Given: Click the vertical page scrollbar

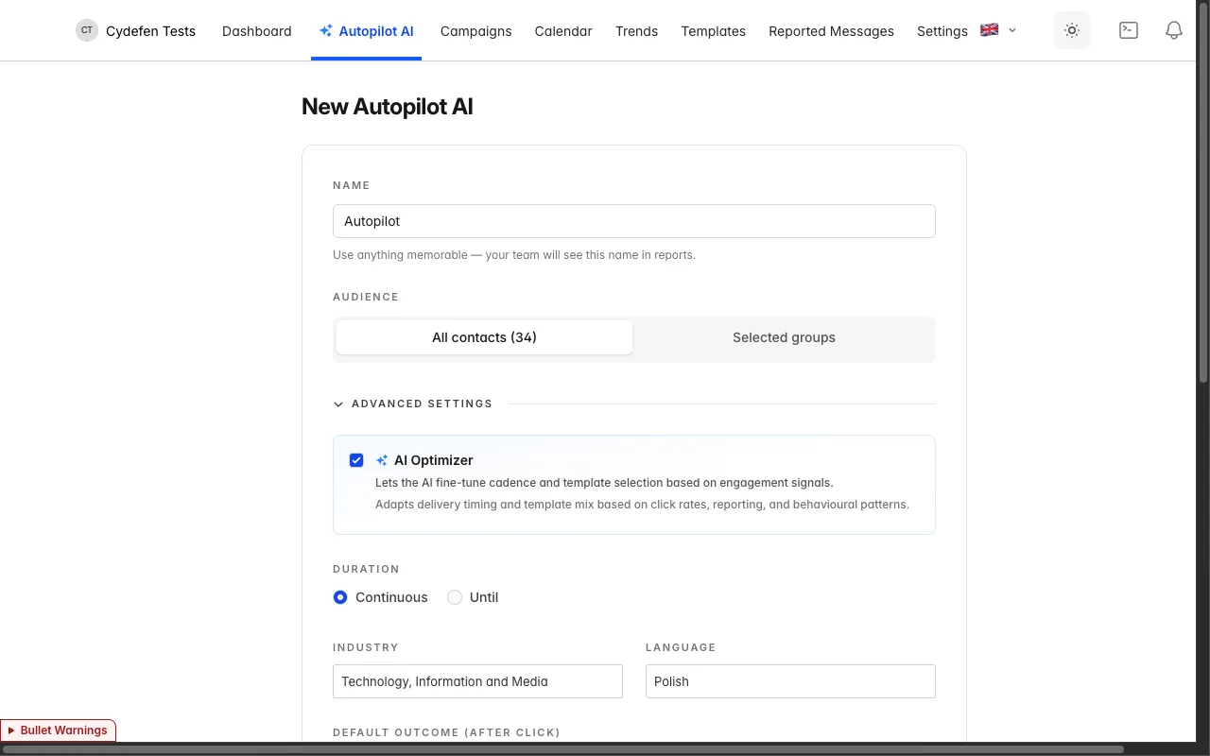Looking at the screenshot, I should (x=1203, y=194).
